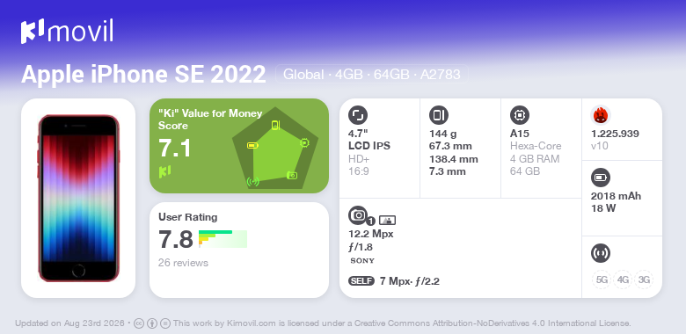The image size is (686, 334).
Task: Click the Ki value pentagon radar chart
Action: [275, 149]
